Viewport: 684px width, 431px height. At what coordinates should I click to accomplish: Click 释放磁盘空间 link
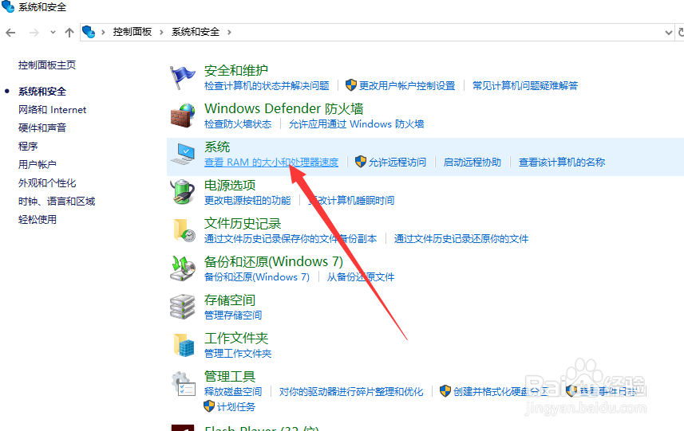[233, 392]
